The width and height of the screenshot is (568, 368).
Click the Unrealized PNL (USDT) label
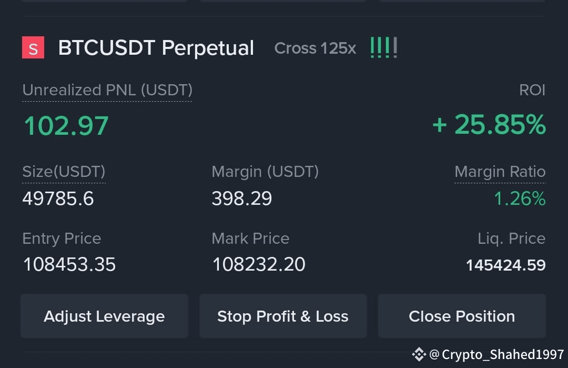107,91
